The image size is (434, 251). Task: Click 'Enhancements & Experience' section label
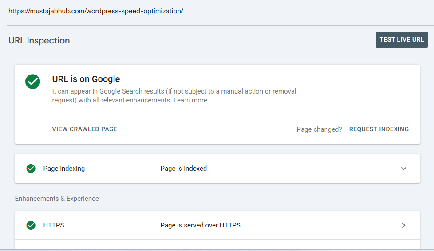click(x=57, y=199)
